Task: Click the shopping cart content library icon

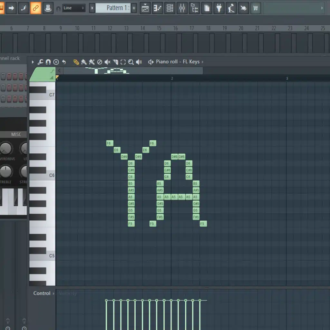Action: coord(256,8)
